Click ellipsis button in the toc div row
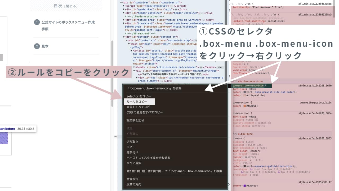Image resolution: width=339 pixels, height=191 pixels. tap(161, 81)
